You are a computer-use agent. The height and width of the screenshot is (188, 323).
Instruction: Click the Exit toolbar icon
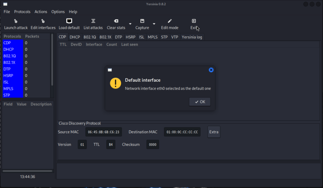click(194, 21)
